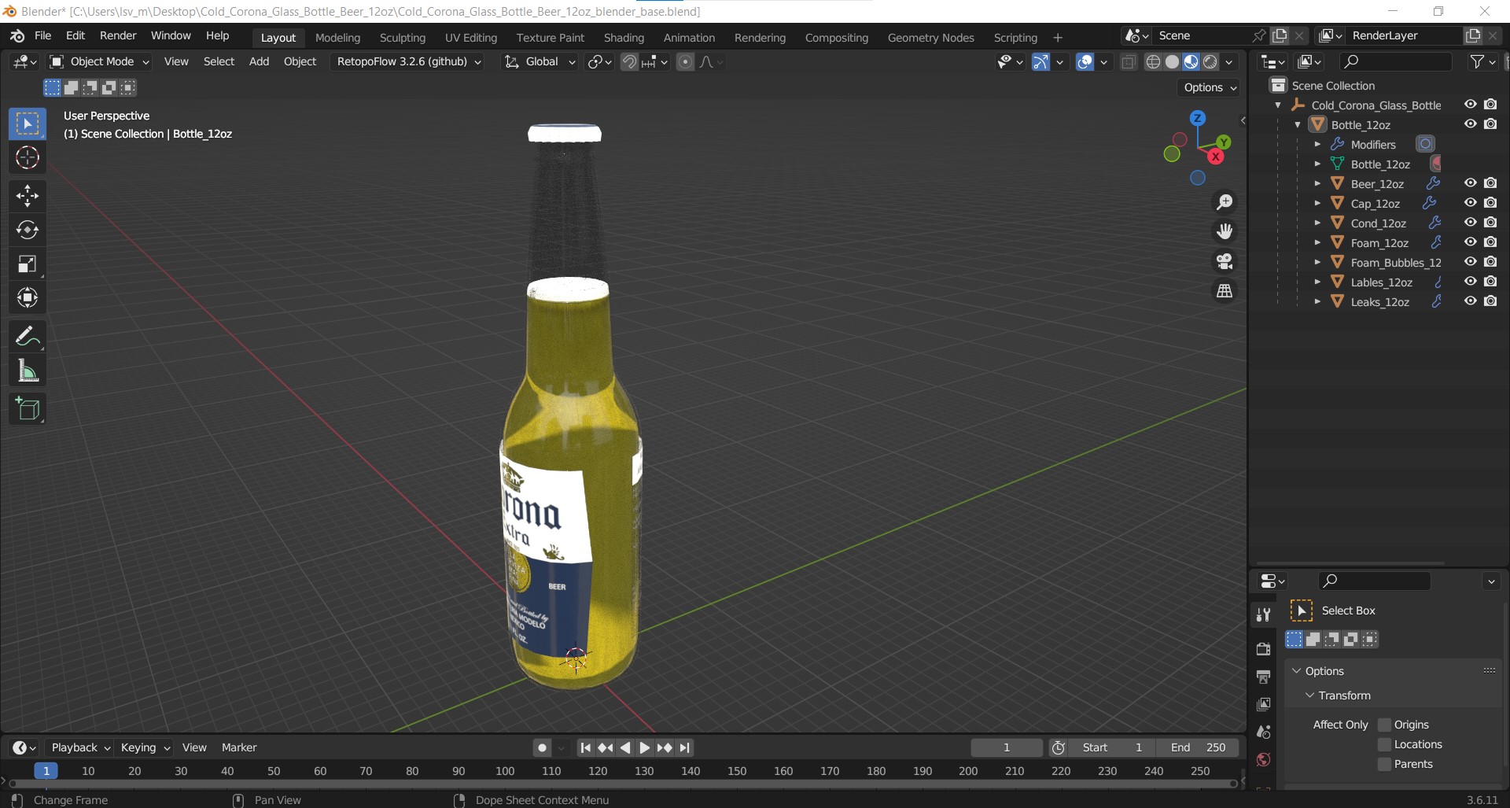
Task: Click the Select Box tool in left toolbar
Action: (x=28, y=124)
